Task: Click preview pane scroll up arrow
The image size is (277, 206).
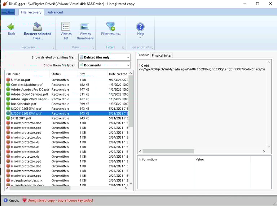Action: (268, 62)
